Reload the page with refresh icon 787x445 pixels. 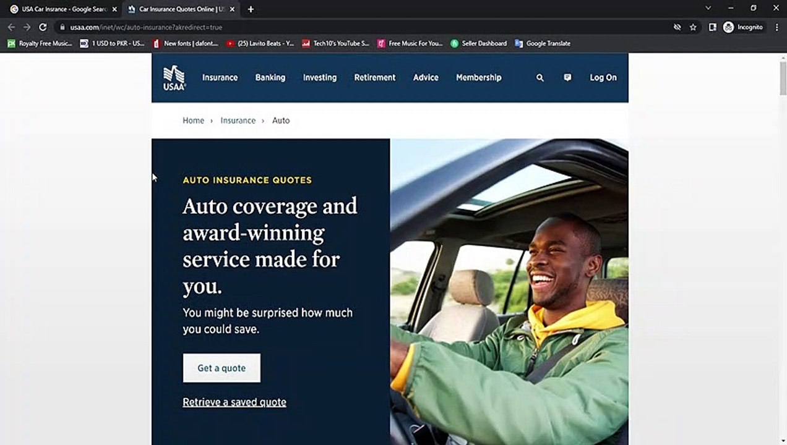43,27
